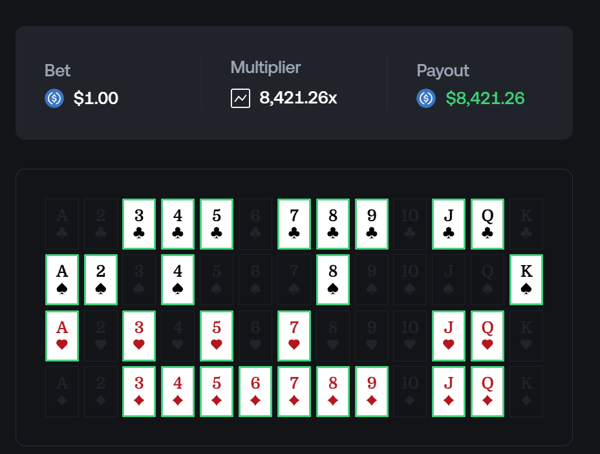Image resolution: width=600 pixels, height=454 pixels.
Task: Click the Payout currency coin icon
Action: (426, 98)
